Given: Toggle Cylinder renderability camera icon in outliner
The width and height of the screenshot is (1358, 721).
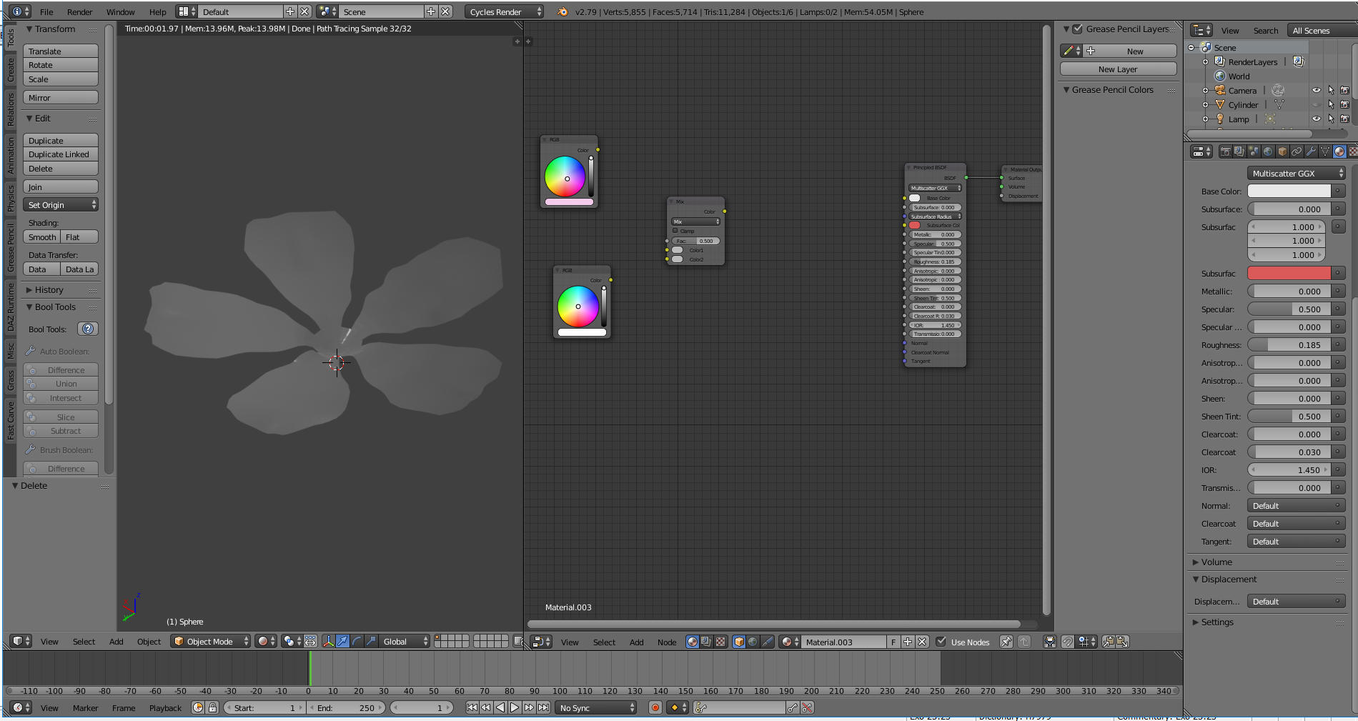Looking at the screenshot, I should (1344, 104).
